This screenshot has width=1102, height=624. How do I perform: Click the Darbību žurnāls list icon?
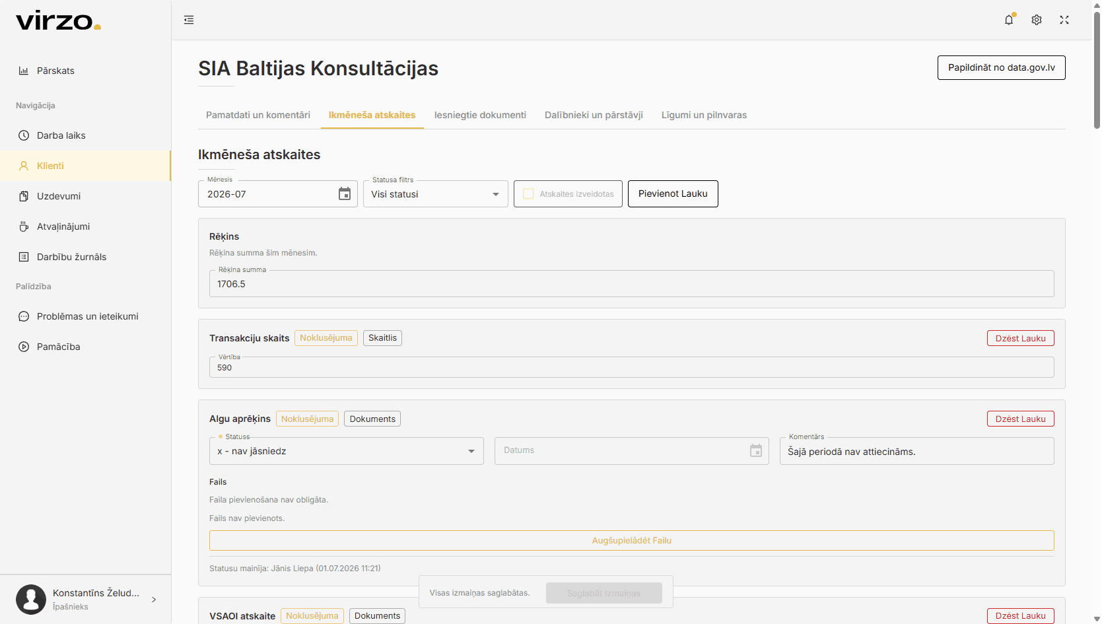click(24, 257)
